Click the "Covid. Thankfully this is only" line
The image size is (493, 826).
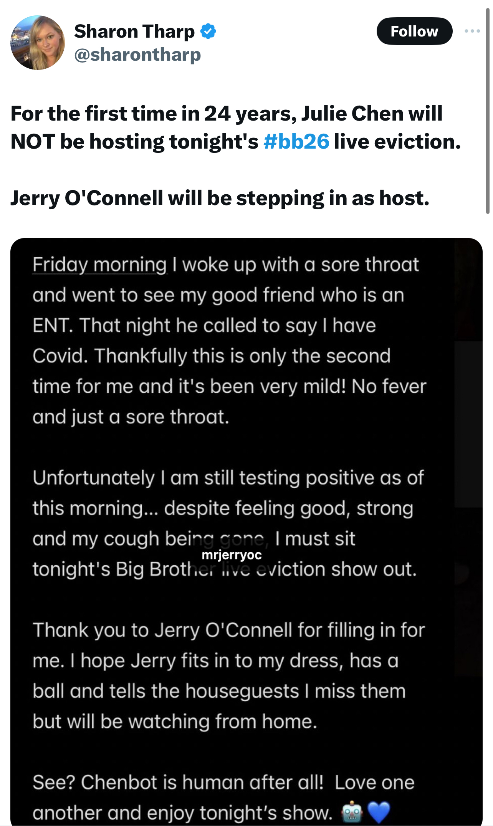212,356
